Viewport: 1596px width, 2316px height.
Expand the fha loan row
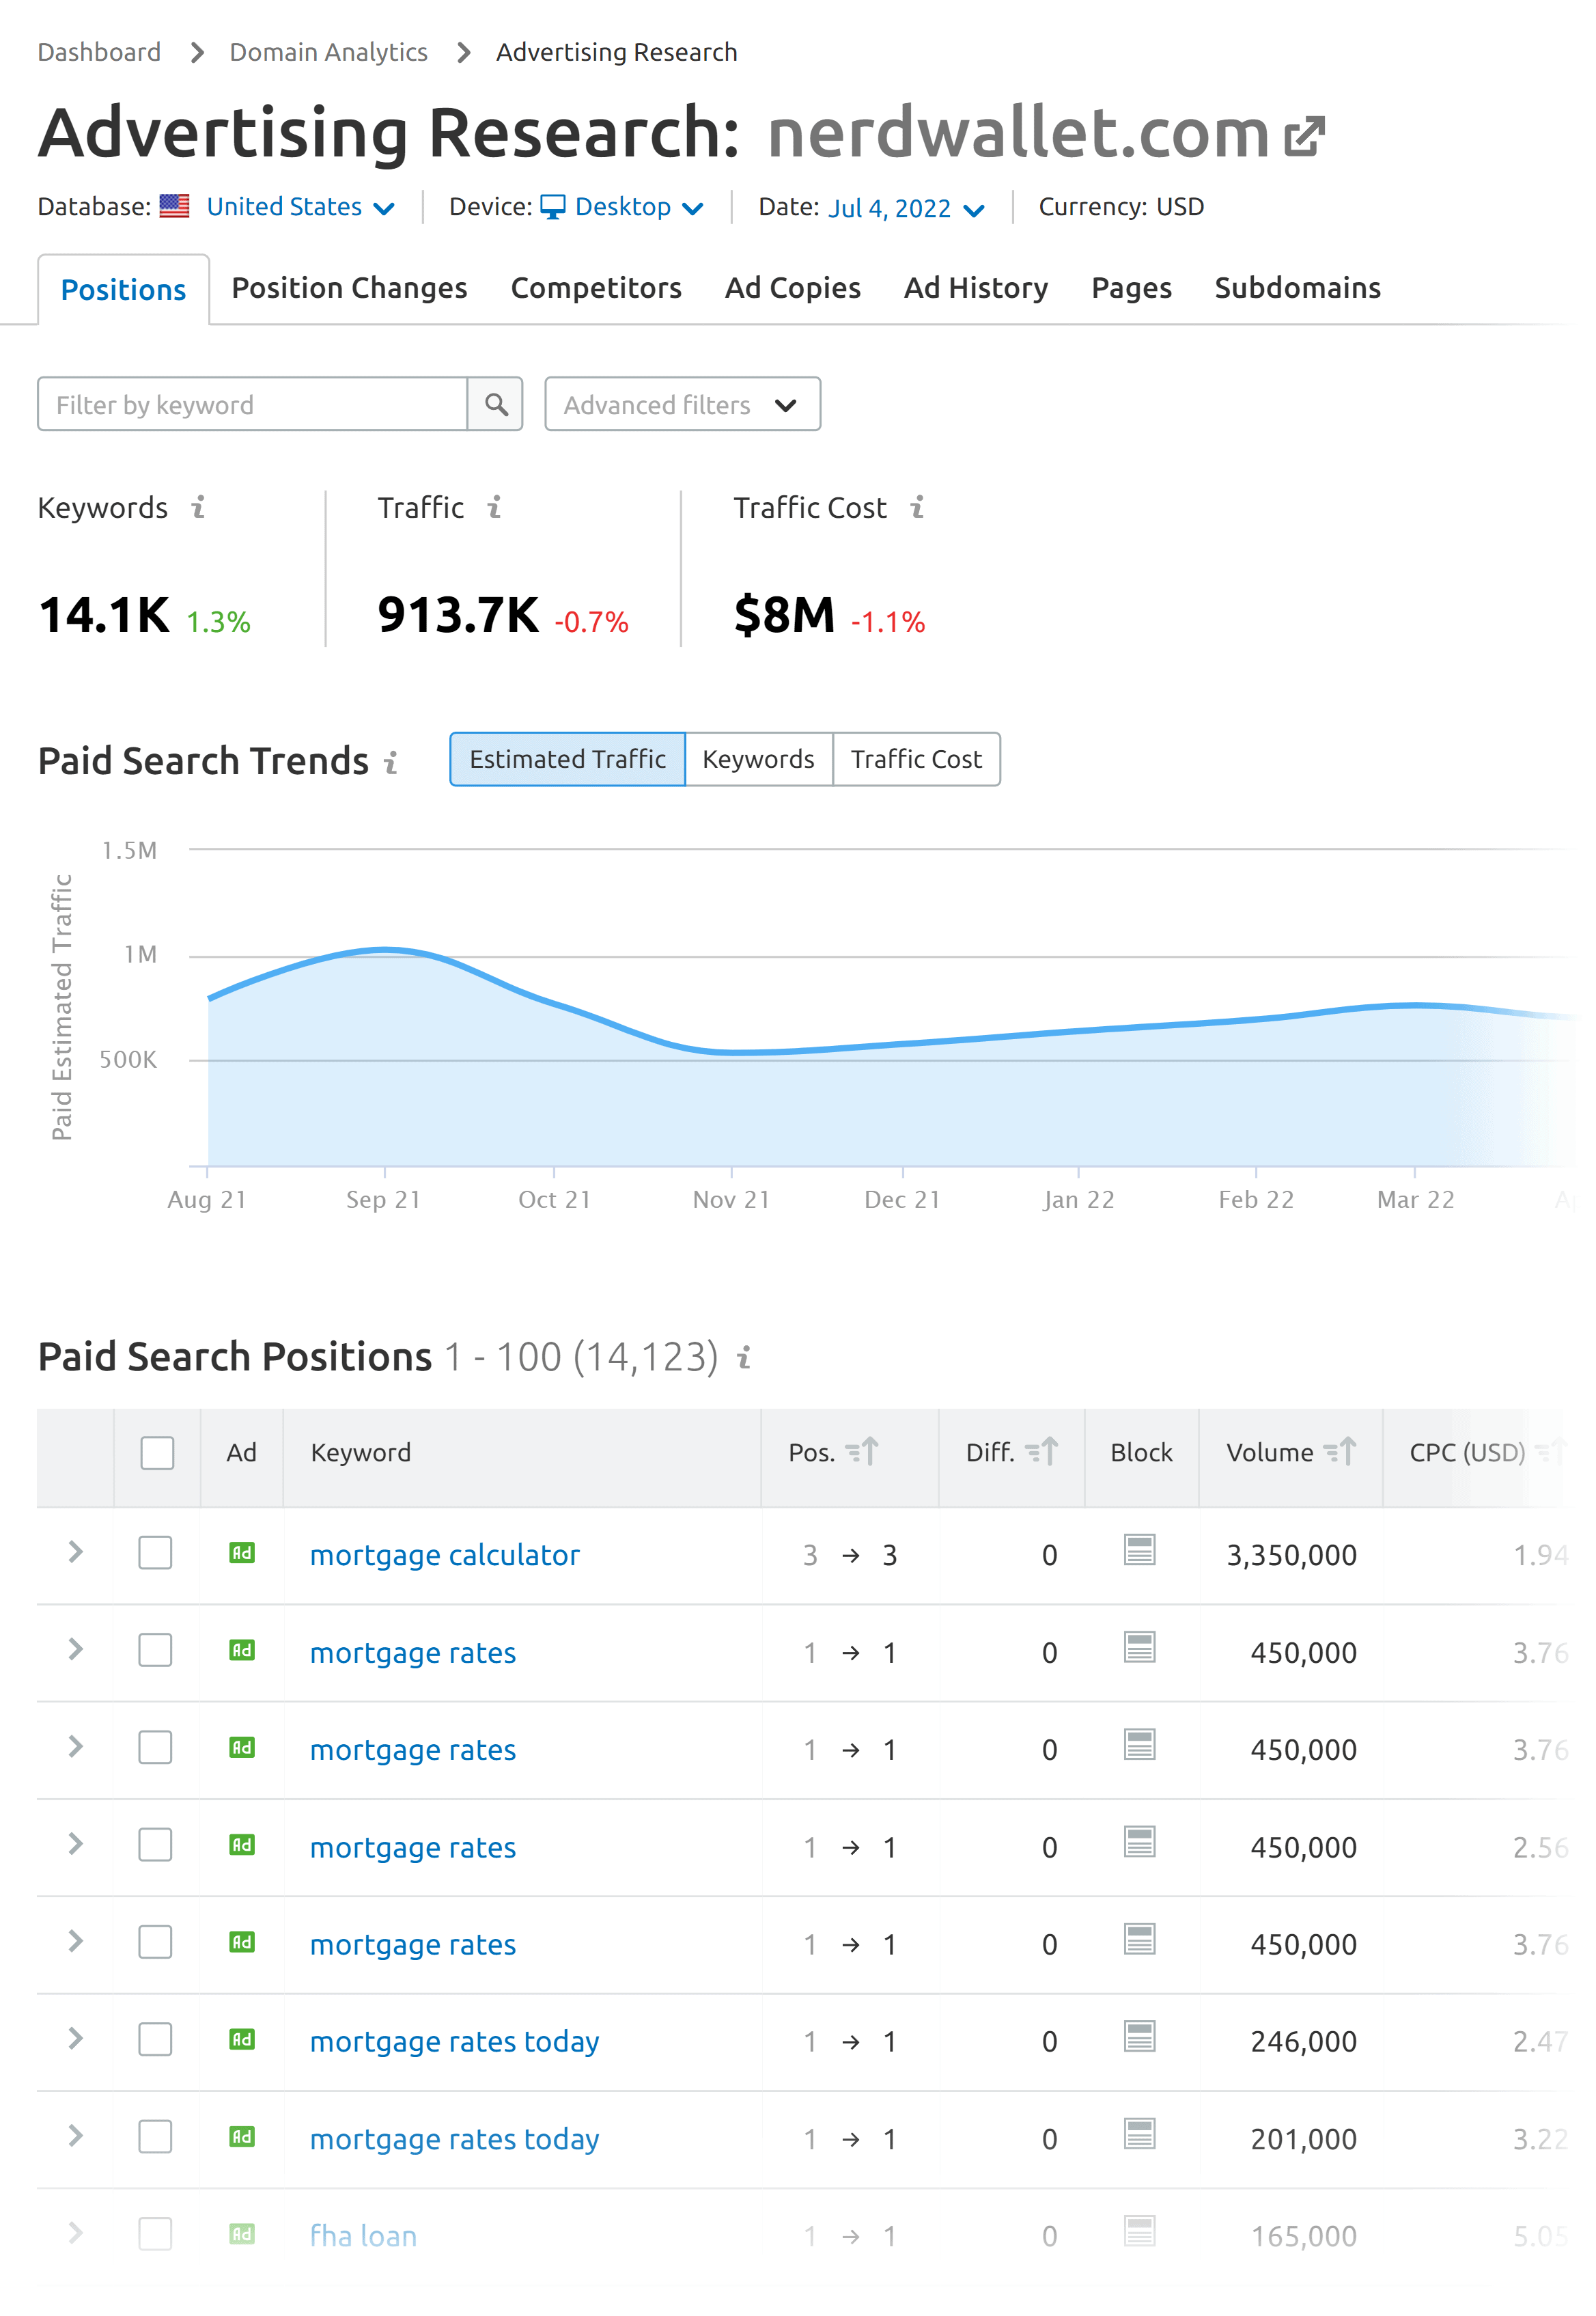click(x=75, y=2234)
